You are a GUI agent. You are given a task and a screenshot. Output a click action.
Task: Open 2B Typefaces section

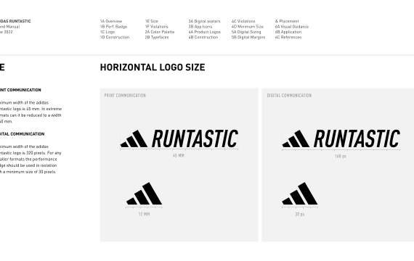(157, 37)
